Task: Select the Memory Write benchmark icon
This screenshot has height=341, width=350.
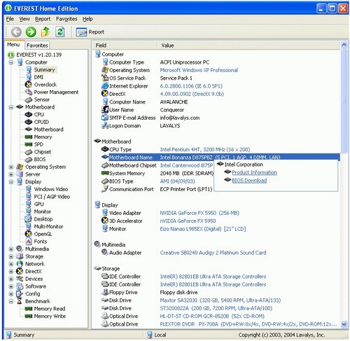Action: click(x=29, y=316)
